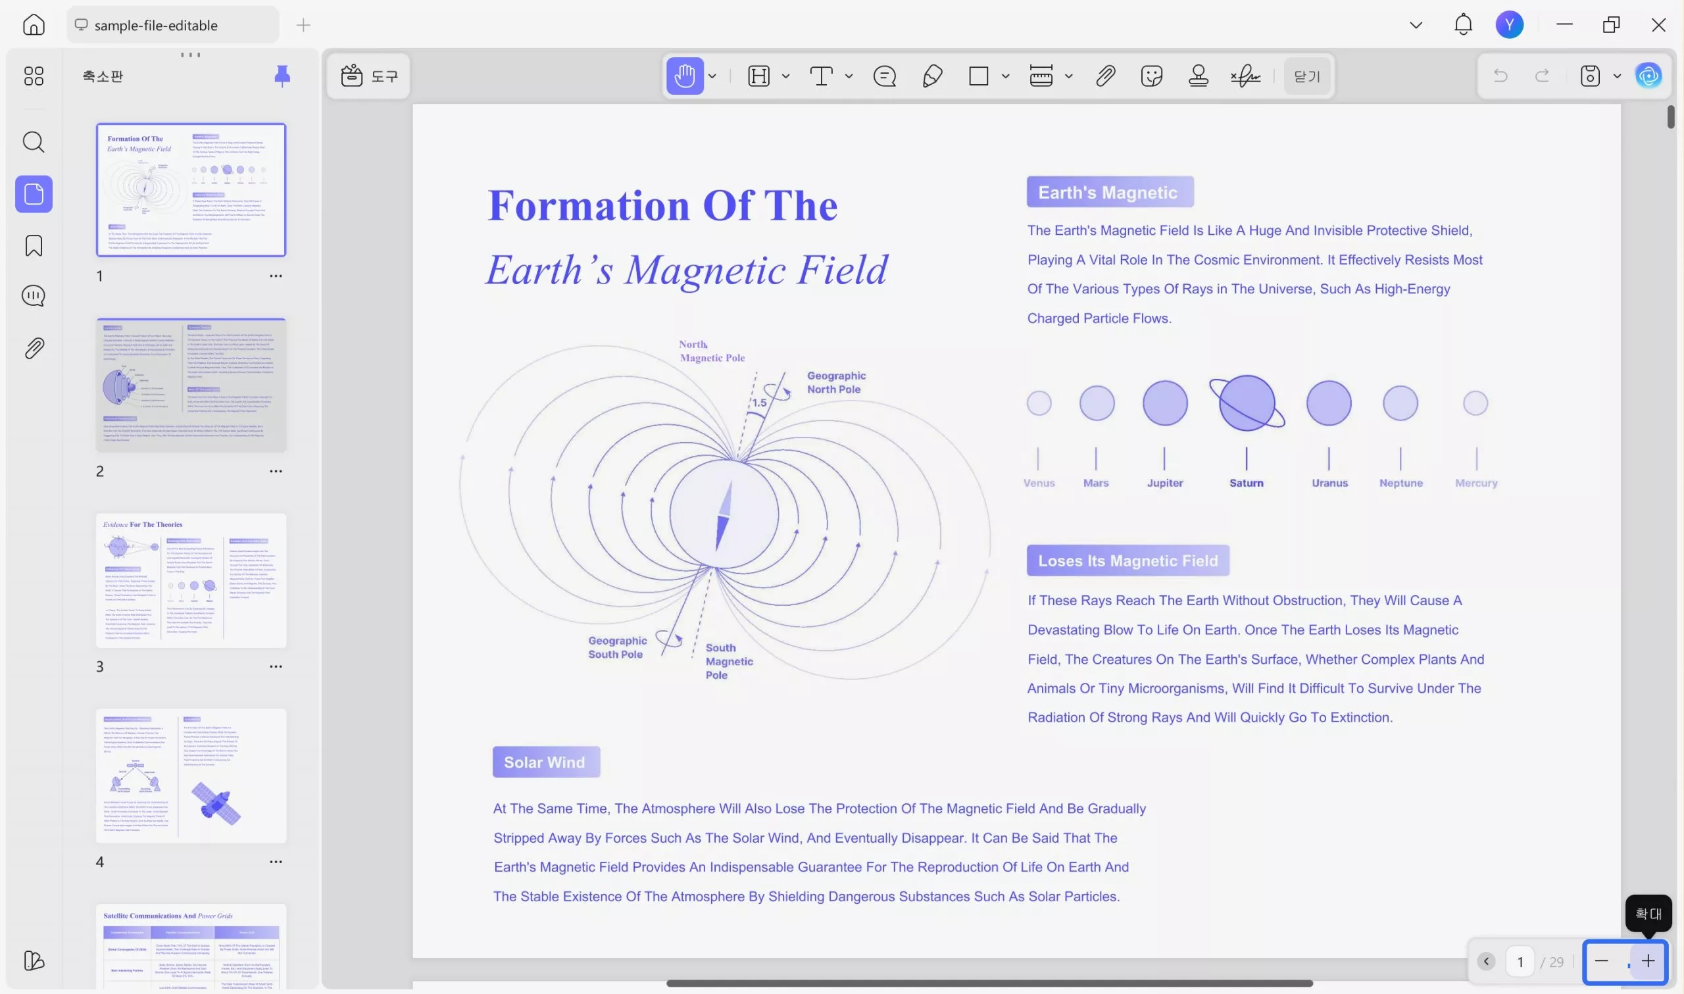Undo the last action
Viewport: 1684px width, 994px height.
pyautogui.click(x=1500, y=76)
